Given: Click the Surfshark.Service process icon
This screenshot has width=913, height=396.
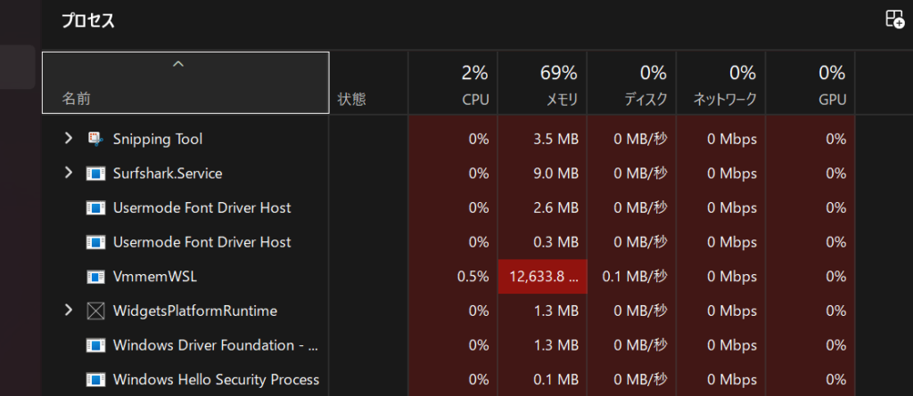Looking at the screenshot, I should 95,174.
